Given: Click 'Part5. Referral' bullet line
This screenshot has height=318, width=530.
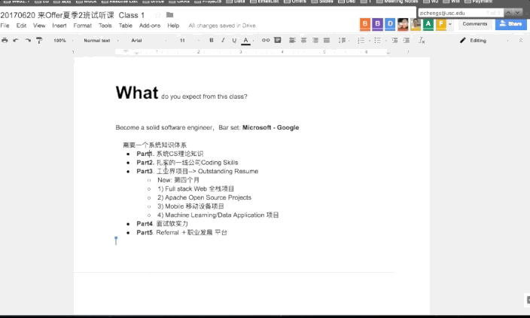Looking at the screenshot, I should click(181, 232).
